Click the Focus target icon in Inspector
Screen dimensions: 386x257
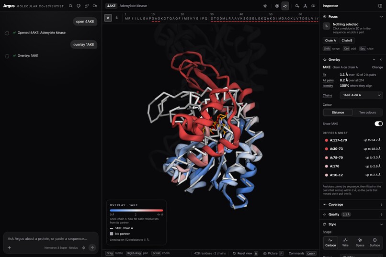(x=324, y=16)
